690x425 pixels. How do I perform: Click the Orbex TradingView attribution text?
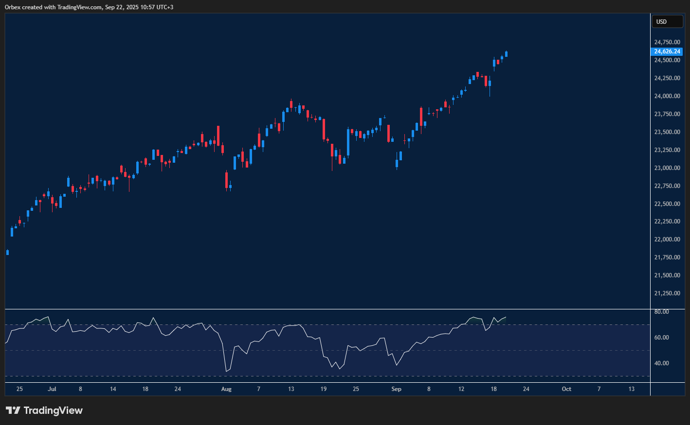(89, 7)
